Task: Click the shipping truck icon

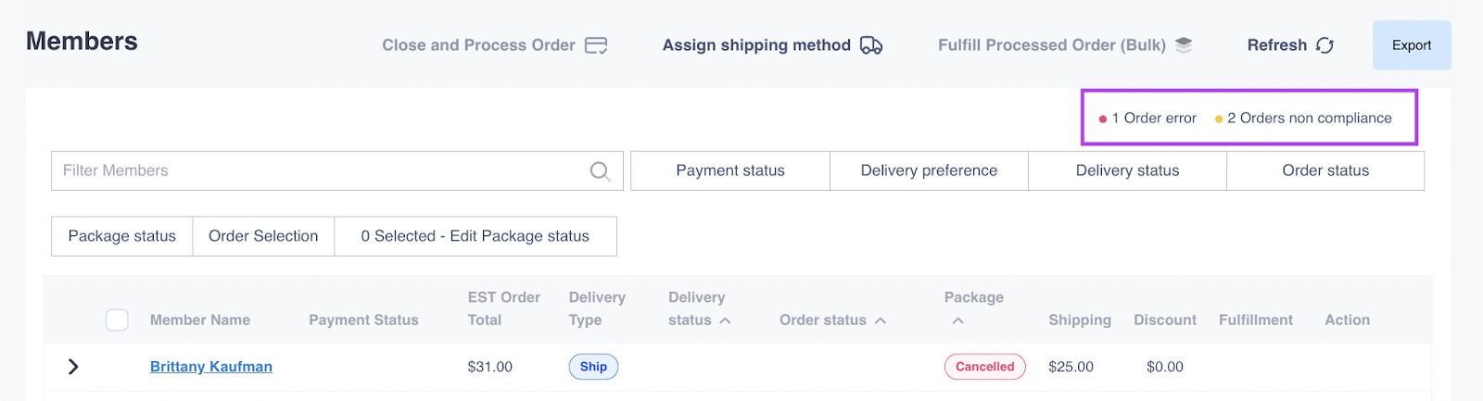Action: (871, 45)
